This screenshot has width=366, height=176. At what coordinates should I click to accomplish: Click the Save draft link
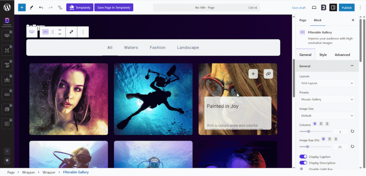coord(298,8)
